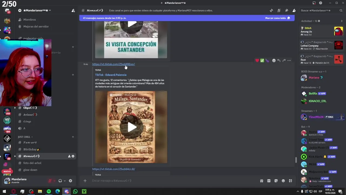346x195 pixels.
Task: Select the Fan-art channel
Action: 30,142
